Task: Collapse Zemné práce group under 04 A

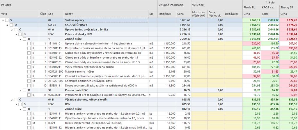Action: tap(21, 39)
